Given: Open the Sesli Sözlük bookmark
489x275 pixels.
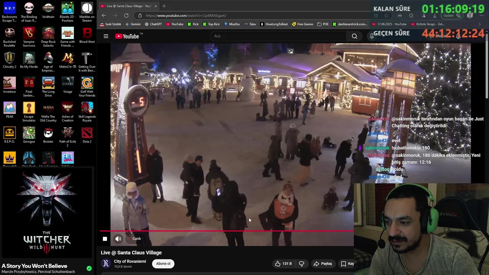Looking at the screenshot, I should tap(110, 24).
